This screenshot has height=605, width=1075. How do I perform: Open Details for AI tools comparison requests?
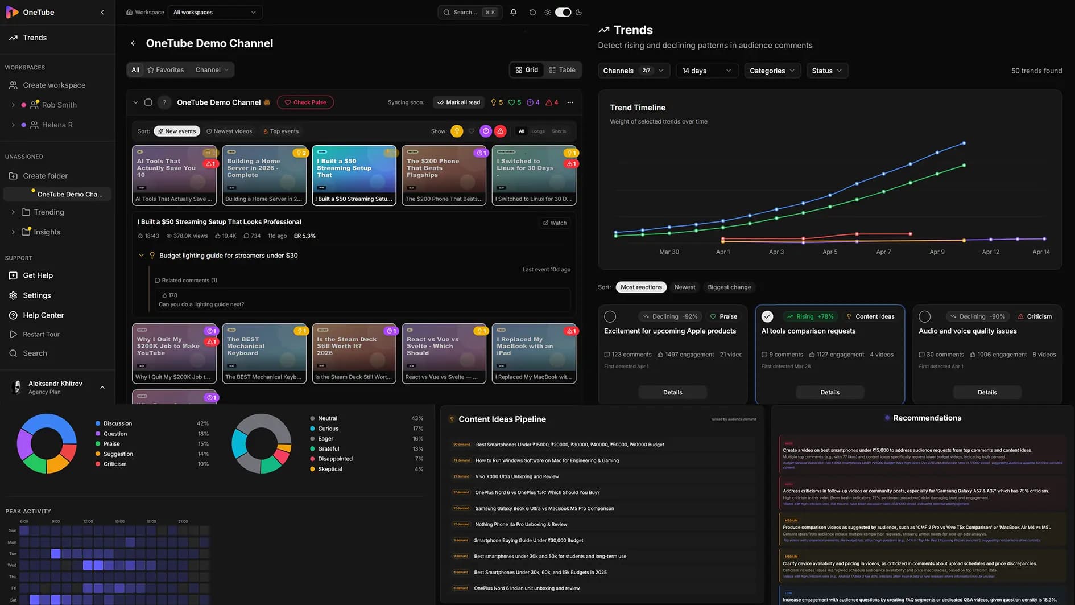click(830, 393)
